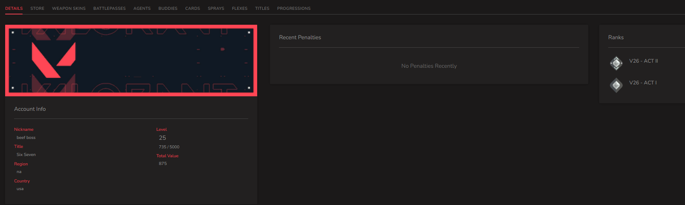Open the Progressions tab
The width and height of the screenshot is (685, 205).
[294, 9]
